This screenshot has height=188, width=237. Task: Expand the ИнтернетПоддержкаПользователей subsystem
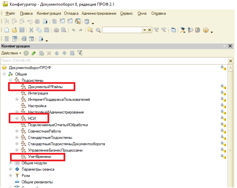[x=17, y=100]
